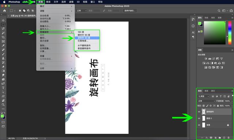Click the Create new group folder icon
Screen dimensions: 234x140
tap(220, 138)
